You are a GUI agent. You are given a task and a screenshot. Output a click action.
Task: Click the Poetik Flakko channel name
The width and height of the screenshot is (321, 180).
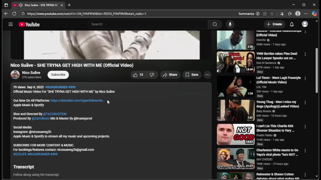[x=264, y=135]
